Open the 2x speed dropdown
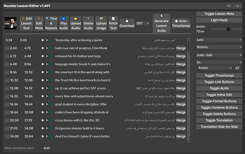 pos(219,62)
